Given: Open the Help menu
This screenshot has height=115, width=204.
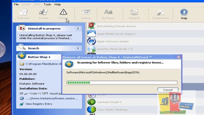Looking at the screenshot, I should coord(57,4).
